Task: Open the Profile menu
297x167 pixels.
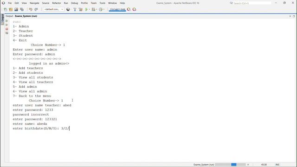Action: [x=84, y=3]
